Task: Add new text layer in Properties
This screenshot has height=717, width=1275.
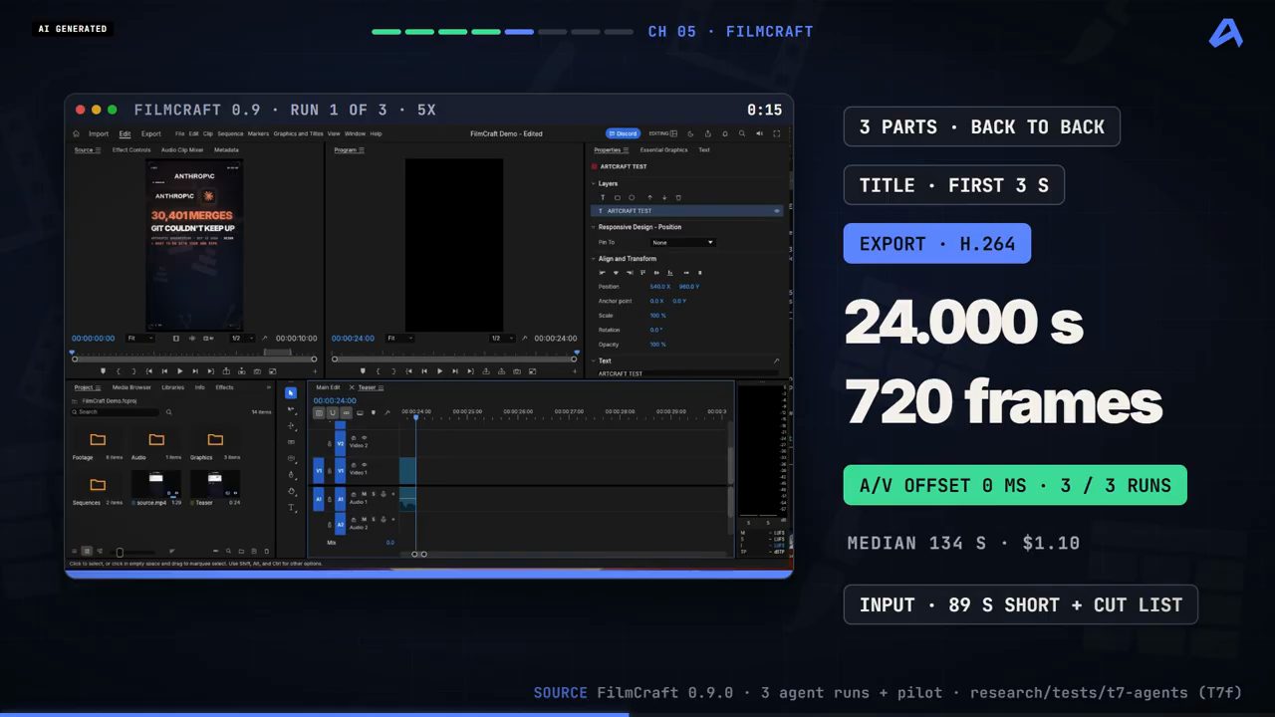Action: click(603, 197)
